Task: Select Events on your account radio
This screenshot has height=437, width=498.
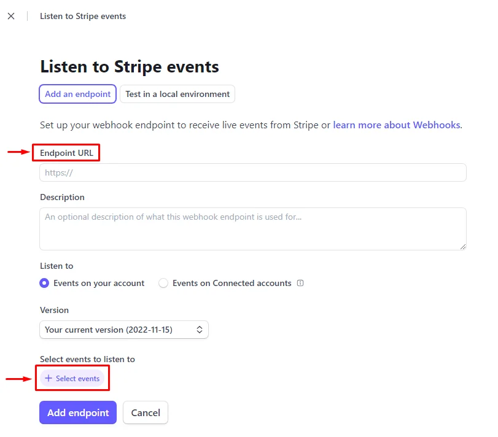Action: click(44, 283)
